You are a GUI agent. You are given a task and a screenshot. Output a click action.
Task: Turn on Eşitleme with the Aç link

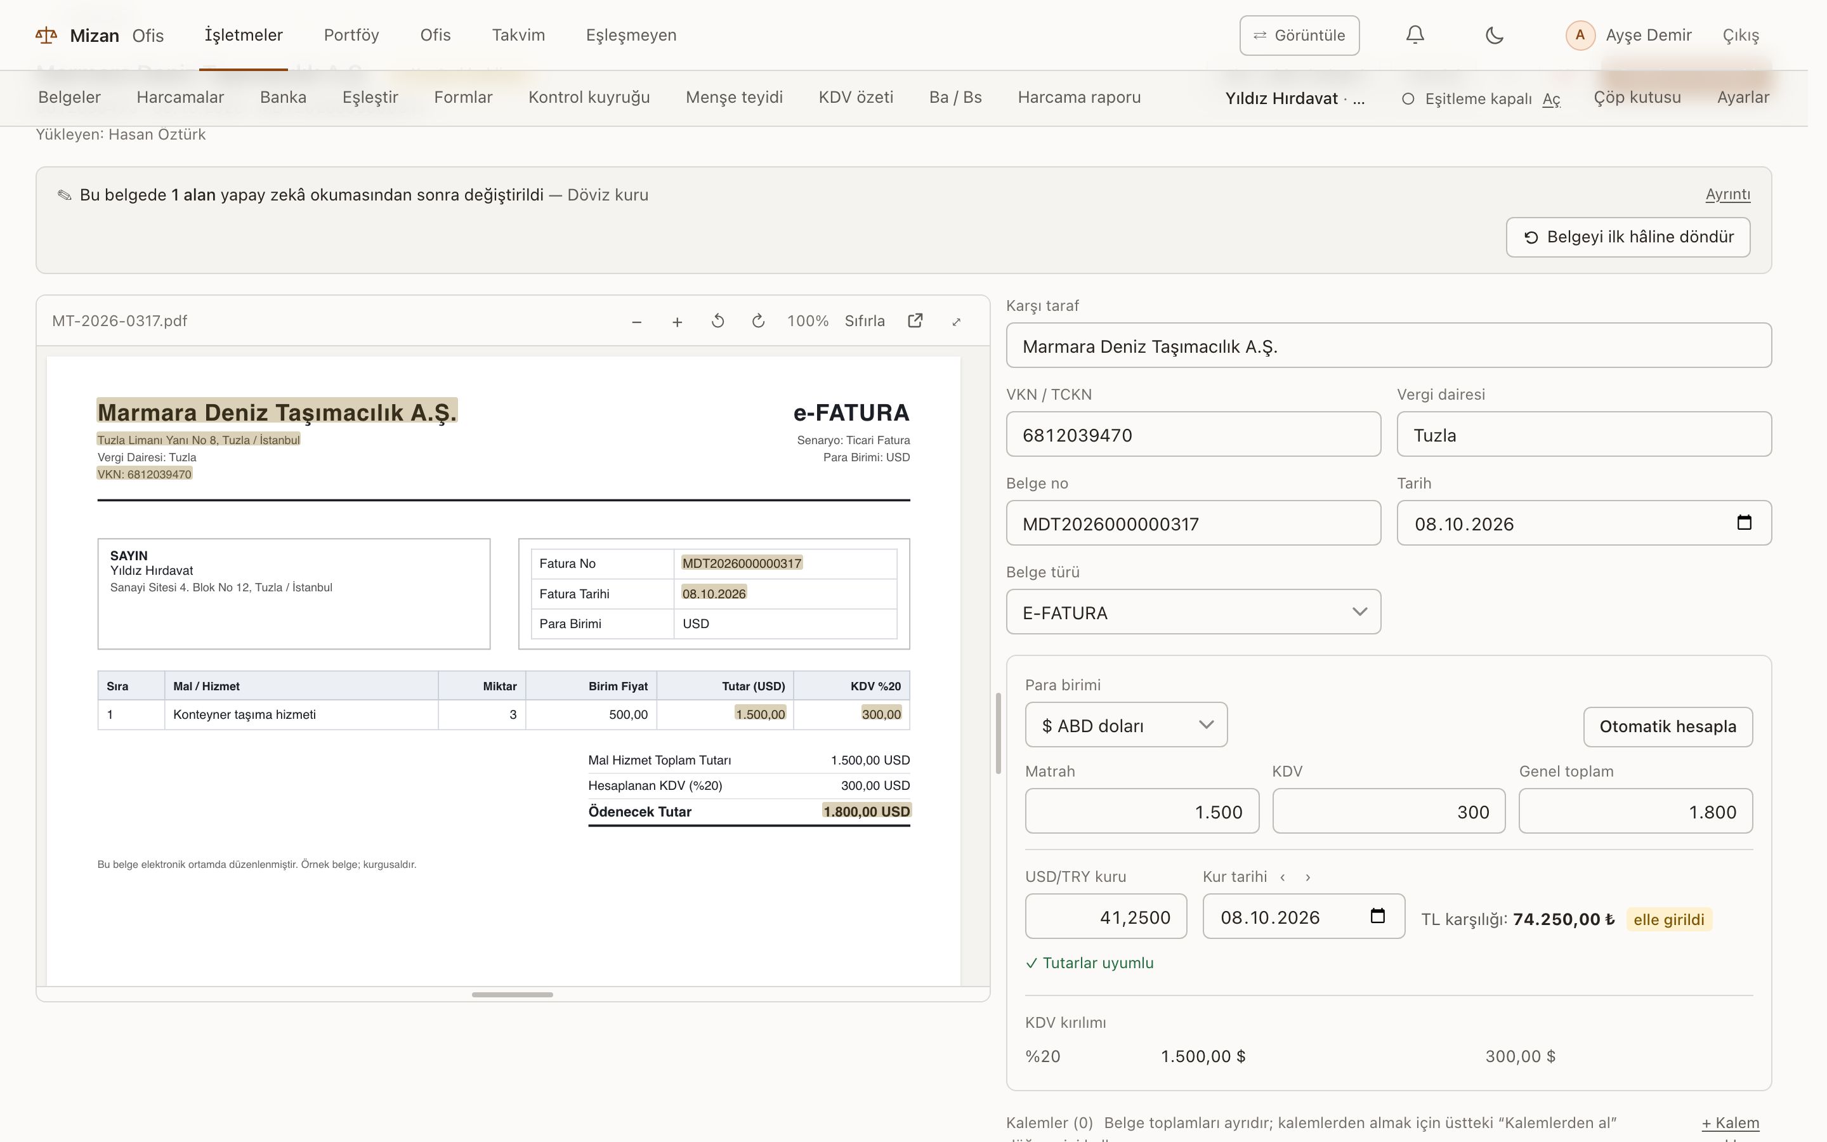[x=1552, y=99]
